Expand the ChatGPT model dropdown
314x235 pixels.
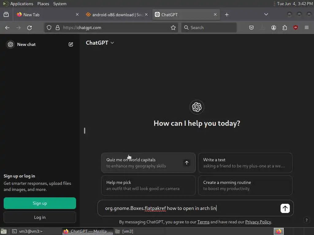click(x=100, y=43)
